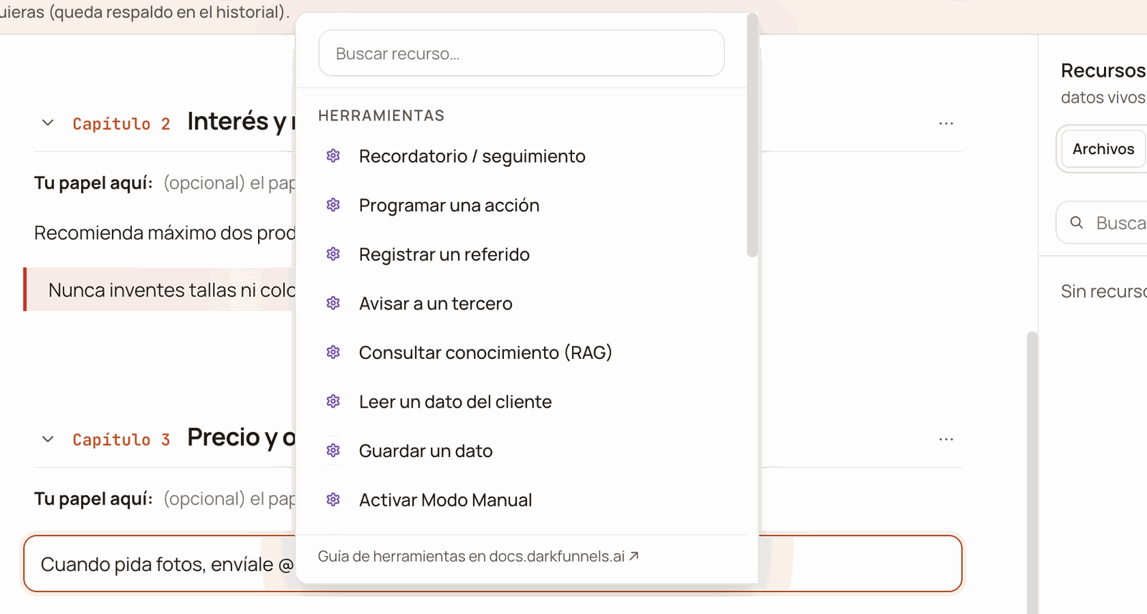The width and height of the screenshot is (1147, 614).
Task: Click the Capítulo 2 label
Action: pos(121,124)
